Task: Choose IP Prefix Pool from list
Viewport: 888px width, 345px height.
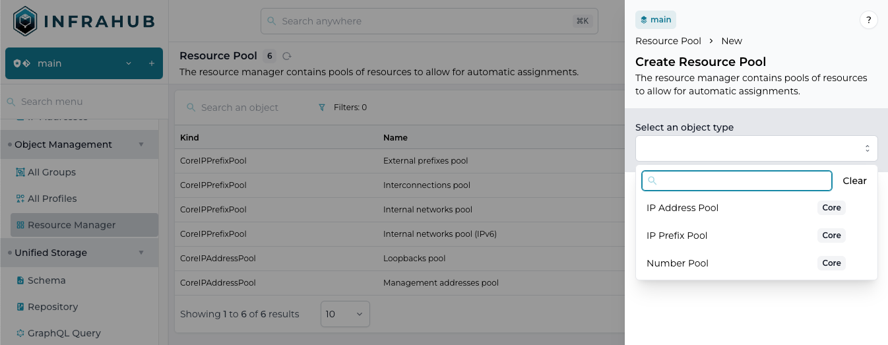Action: pyautogui.click(x=677, y=235)
